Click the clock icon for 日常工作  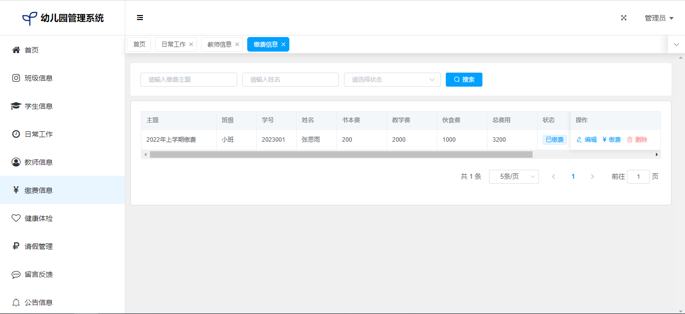16,134
